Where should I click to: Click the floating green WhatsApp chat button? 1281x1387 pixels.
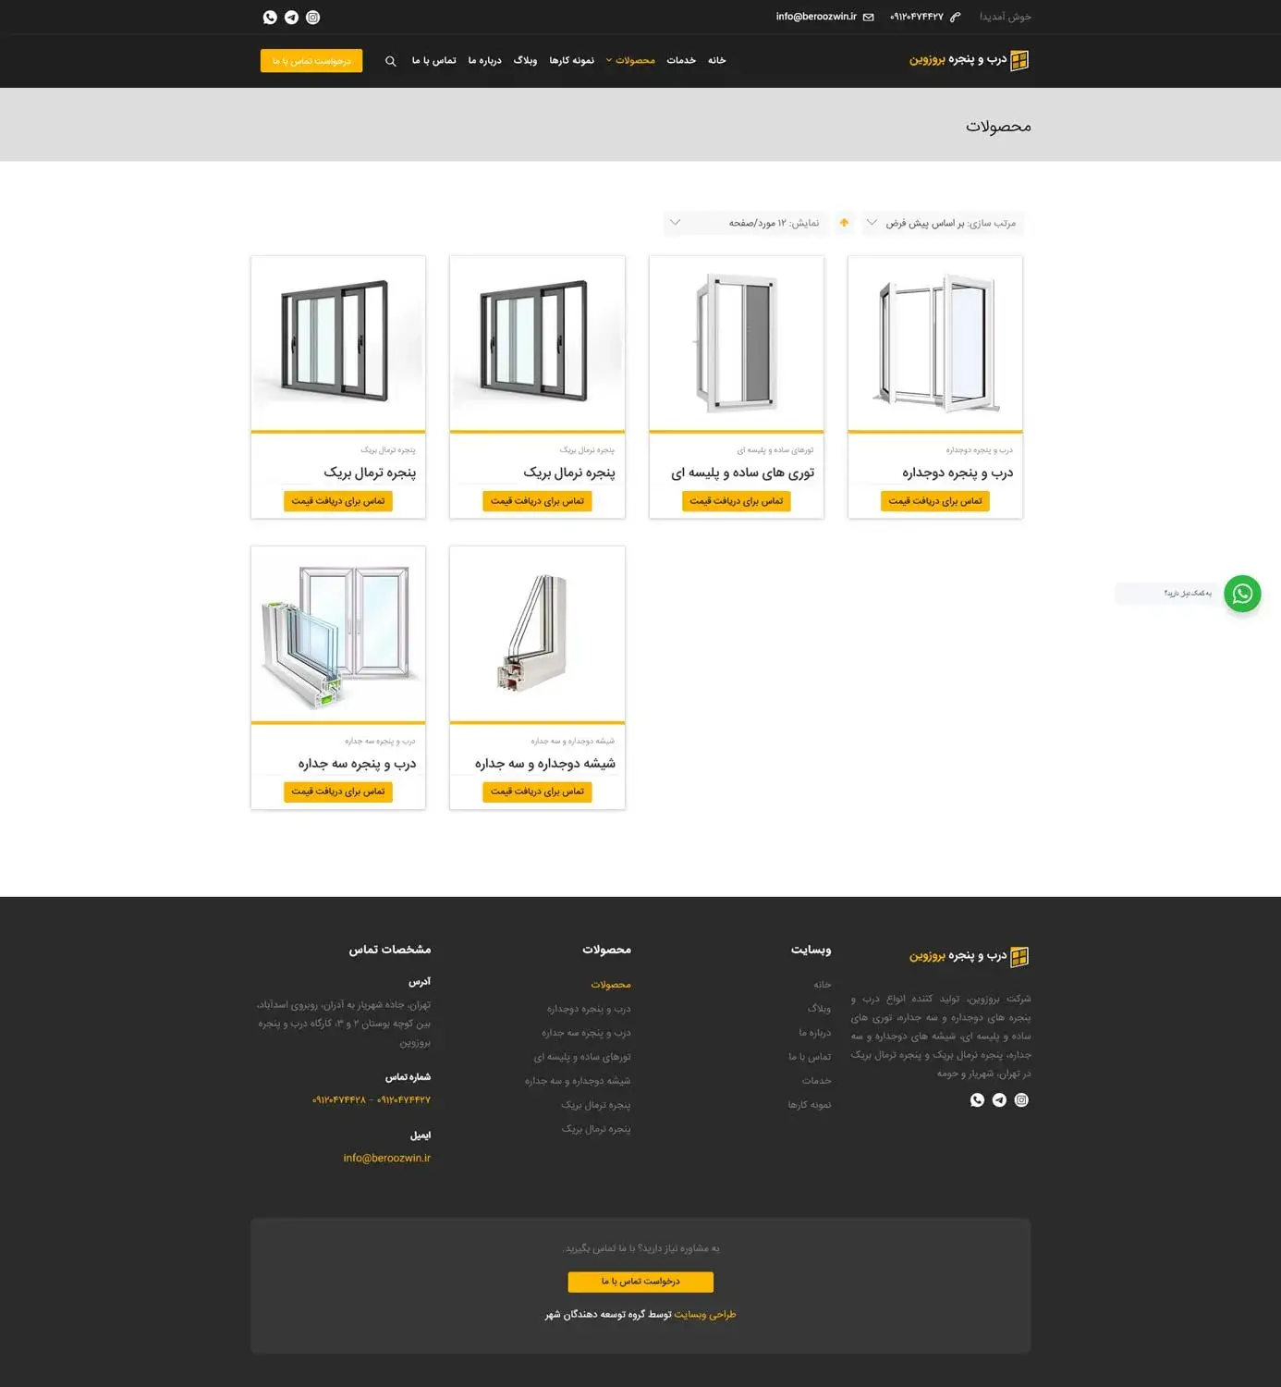[1242, 594]
